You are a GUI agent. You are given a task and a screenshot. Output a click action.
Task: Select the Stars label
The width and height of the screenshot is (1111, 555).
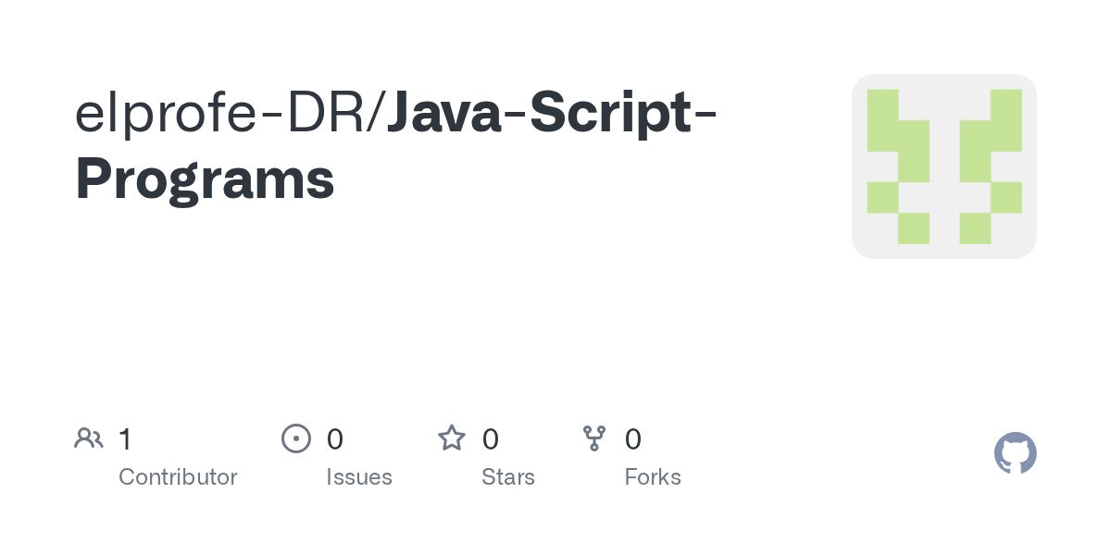pos(508,477)
